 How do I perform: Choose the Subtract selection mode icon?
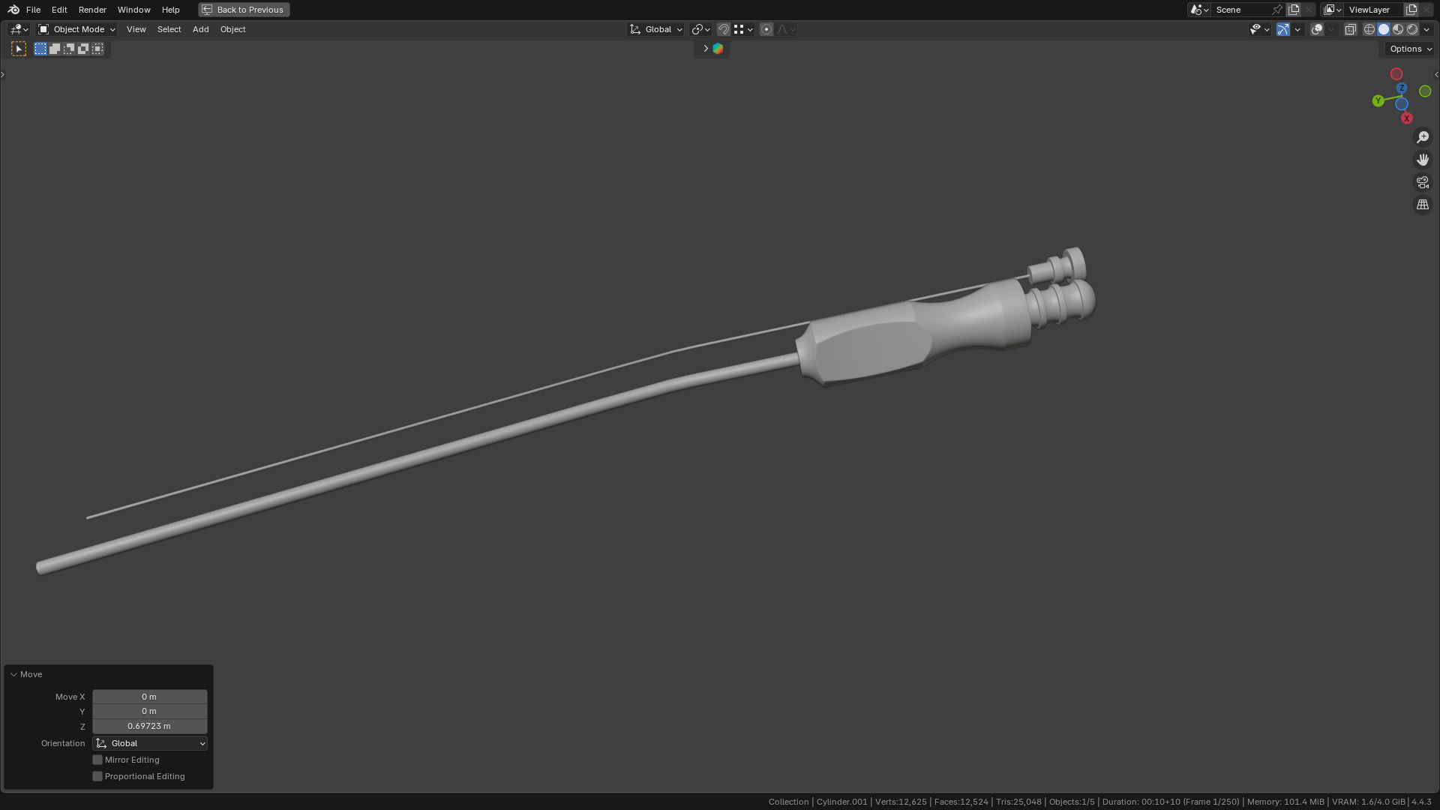point(69,49)
